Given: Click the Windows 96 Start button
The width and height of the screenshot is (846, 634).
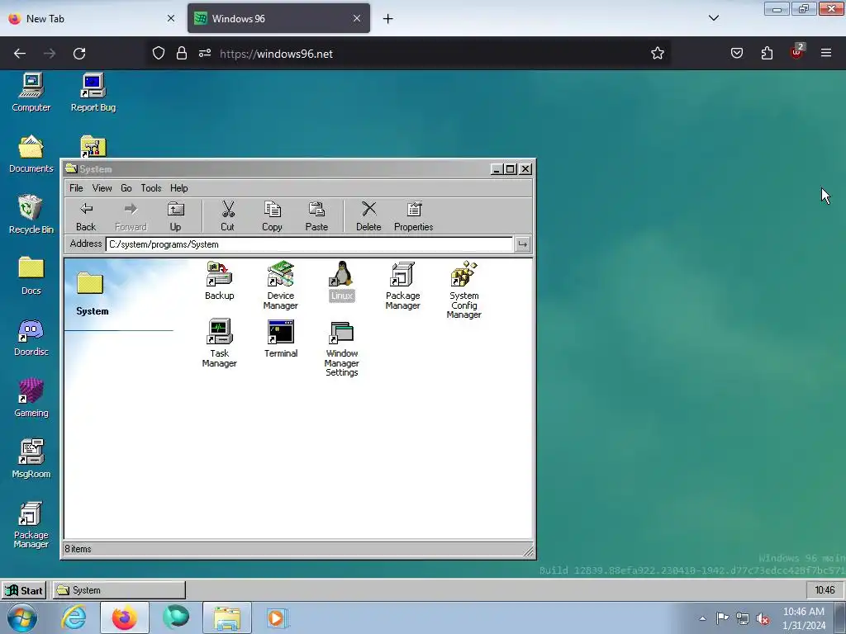Looking at the screenshot, I should [x=24, y=590].
